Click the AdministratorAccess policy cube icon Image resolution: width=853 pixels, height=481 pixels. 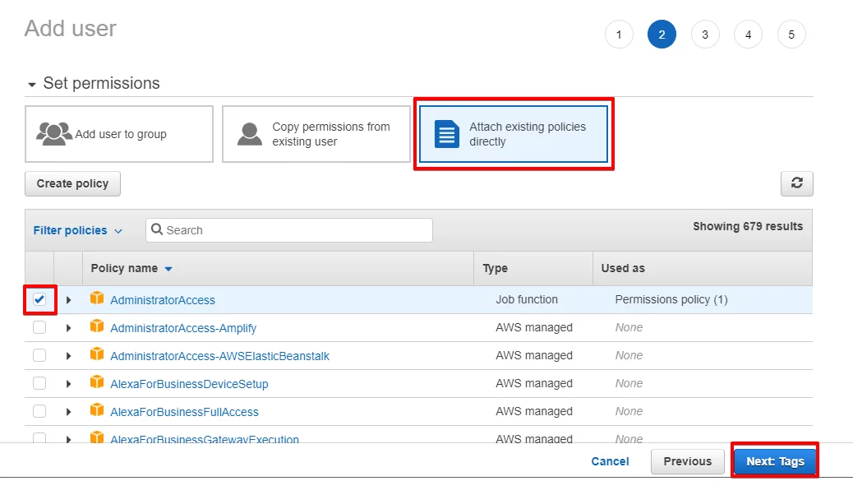(x=97, y=300)
